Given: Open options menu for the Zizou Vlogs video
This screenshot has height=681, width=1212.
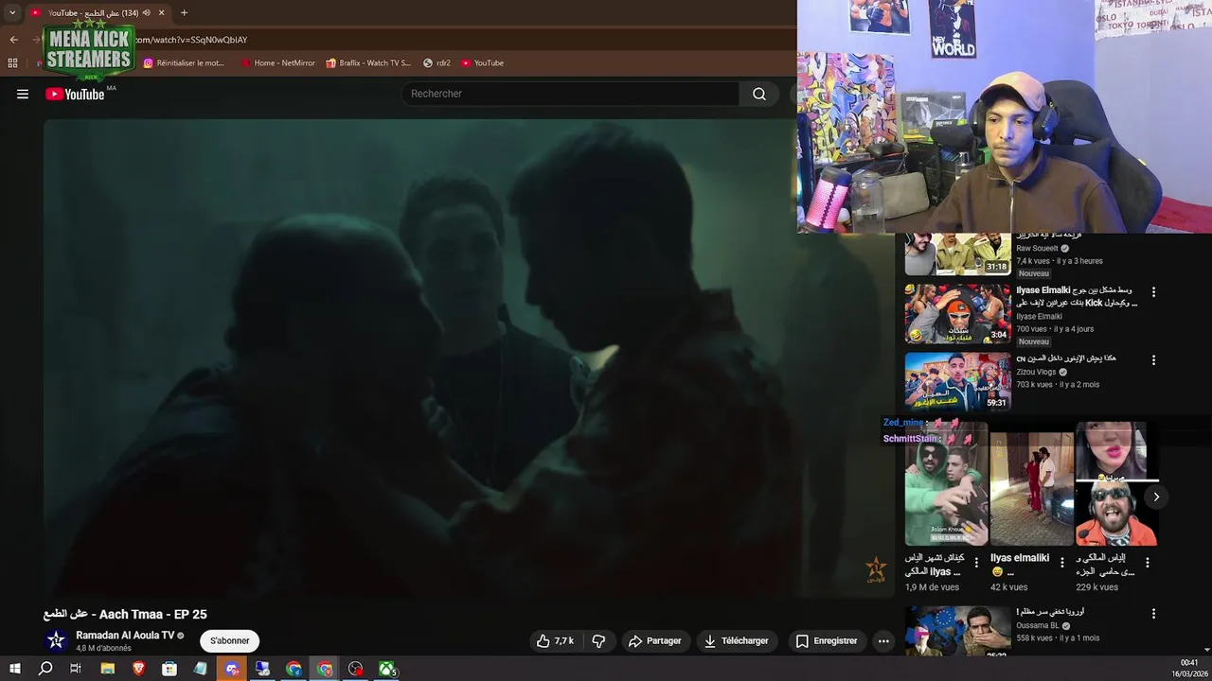Looking at the screenshot, I should pyautogui.click(x=1153, y=360).
